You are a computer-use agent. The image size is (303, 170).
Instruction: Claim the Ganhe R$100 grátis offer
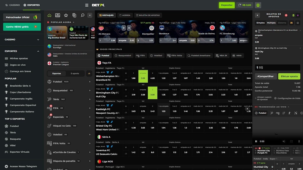tap(22, 27)
